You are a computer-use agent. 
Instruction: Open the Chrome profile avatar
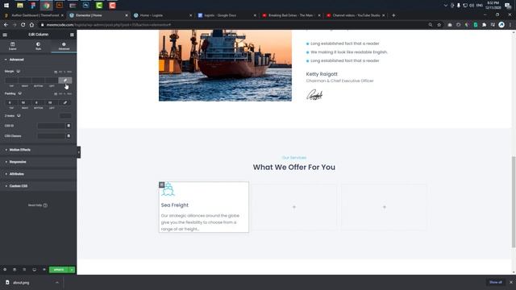pos(501,25)
